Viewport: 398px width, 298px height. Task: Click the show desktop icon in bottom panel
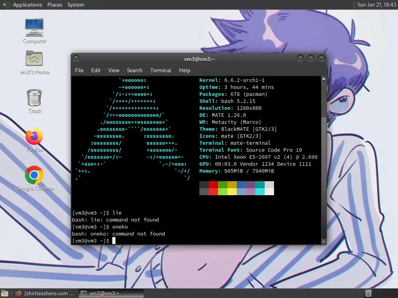tap(5, 293)
